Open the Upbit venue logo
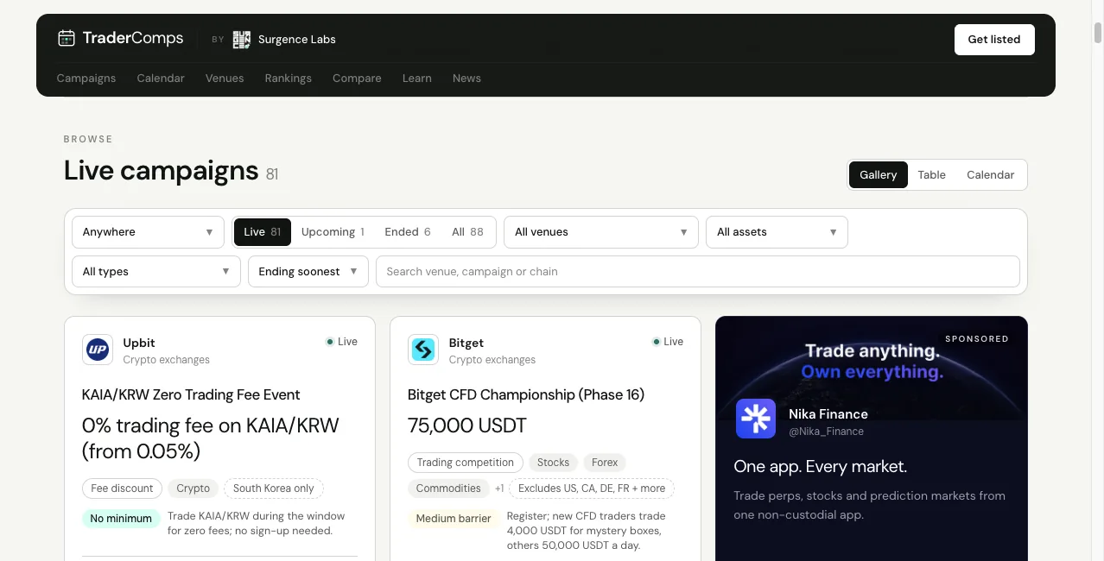The width and height of the screenshot is (1104, 561). click(98, 350)
